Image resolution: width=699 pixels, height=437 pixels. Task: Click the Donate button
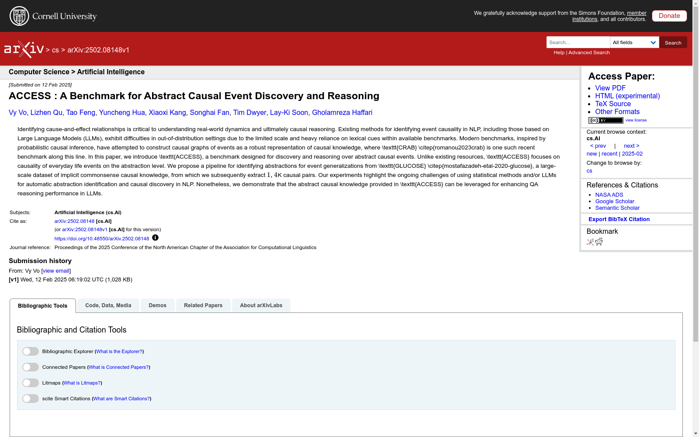[x=669, y=16]
